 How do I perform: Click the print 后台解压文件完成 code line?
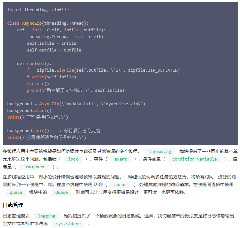76,90
